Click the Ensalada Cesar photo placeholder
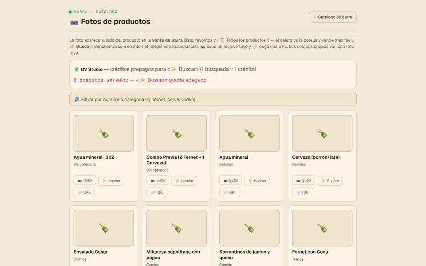Image resolution: width=426 pixels, height=266 pixels. pyautogui.click(x=103, y=228)
